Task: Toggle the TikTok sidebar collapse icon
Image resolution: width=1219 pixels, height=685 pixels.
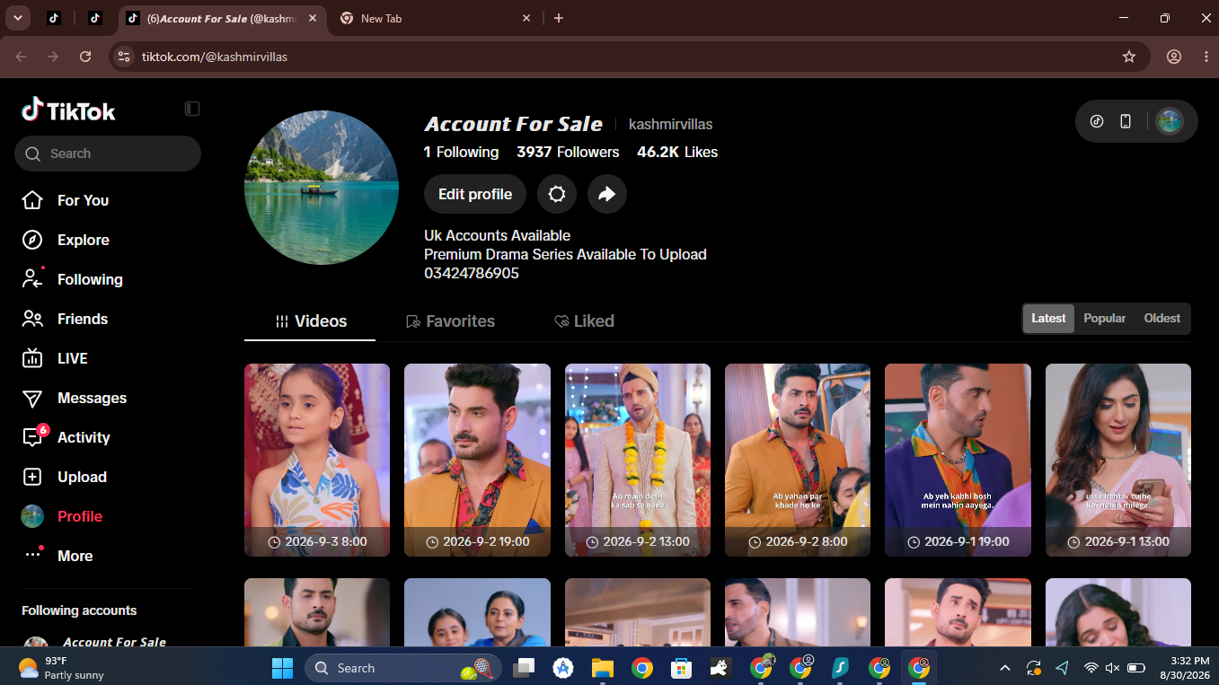Action: 192,109
